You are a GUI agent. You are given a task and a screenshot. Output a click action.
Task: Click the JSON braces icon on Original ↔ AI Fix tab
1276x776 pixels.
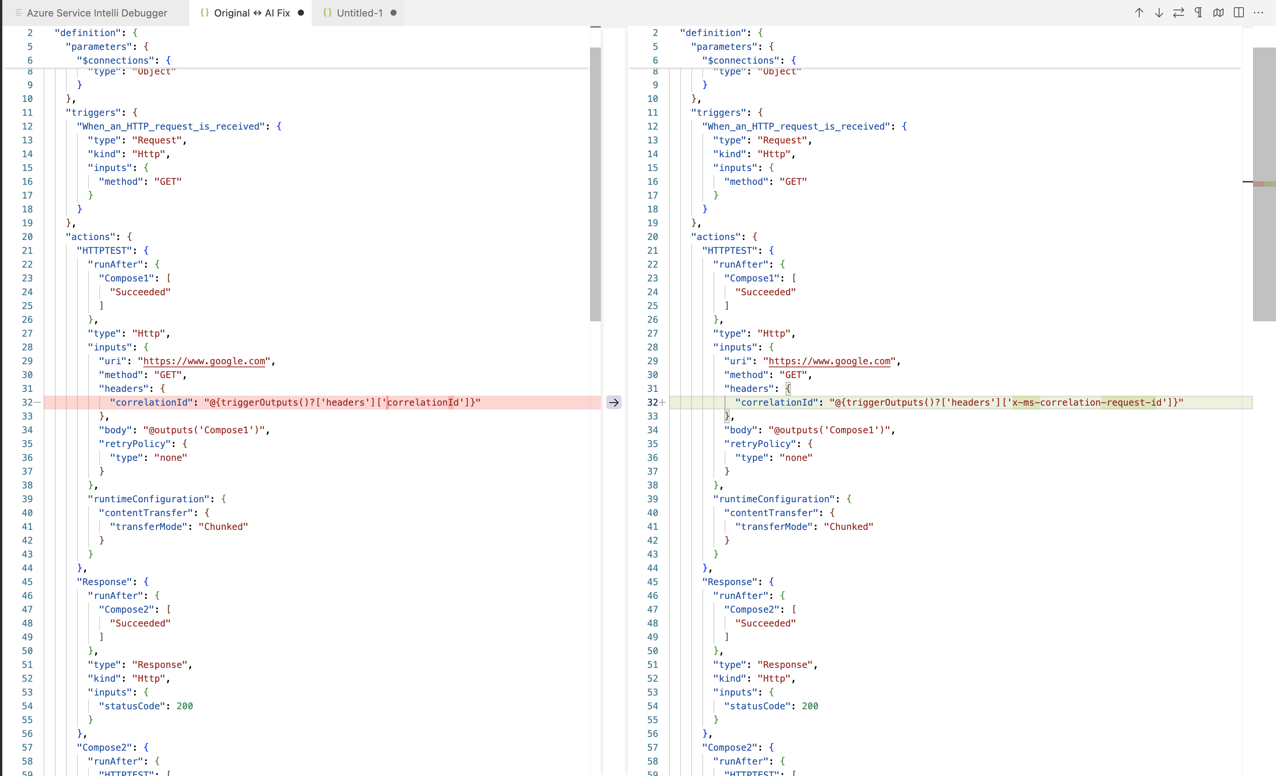tap(205, 13)
